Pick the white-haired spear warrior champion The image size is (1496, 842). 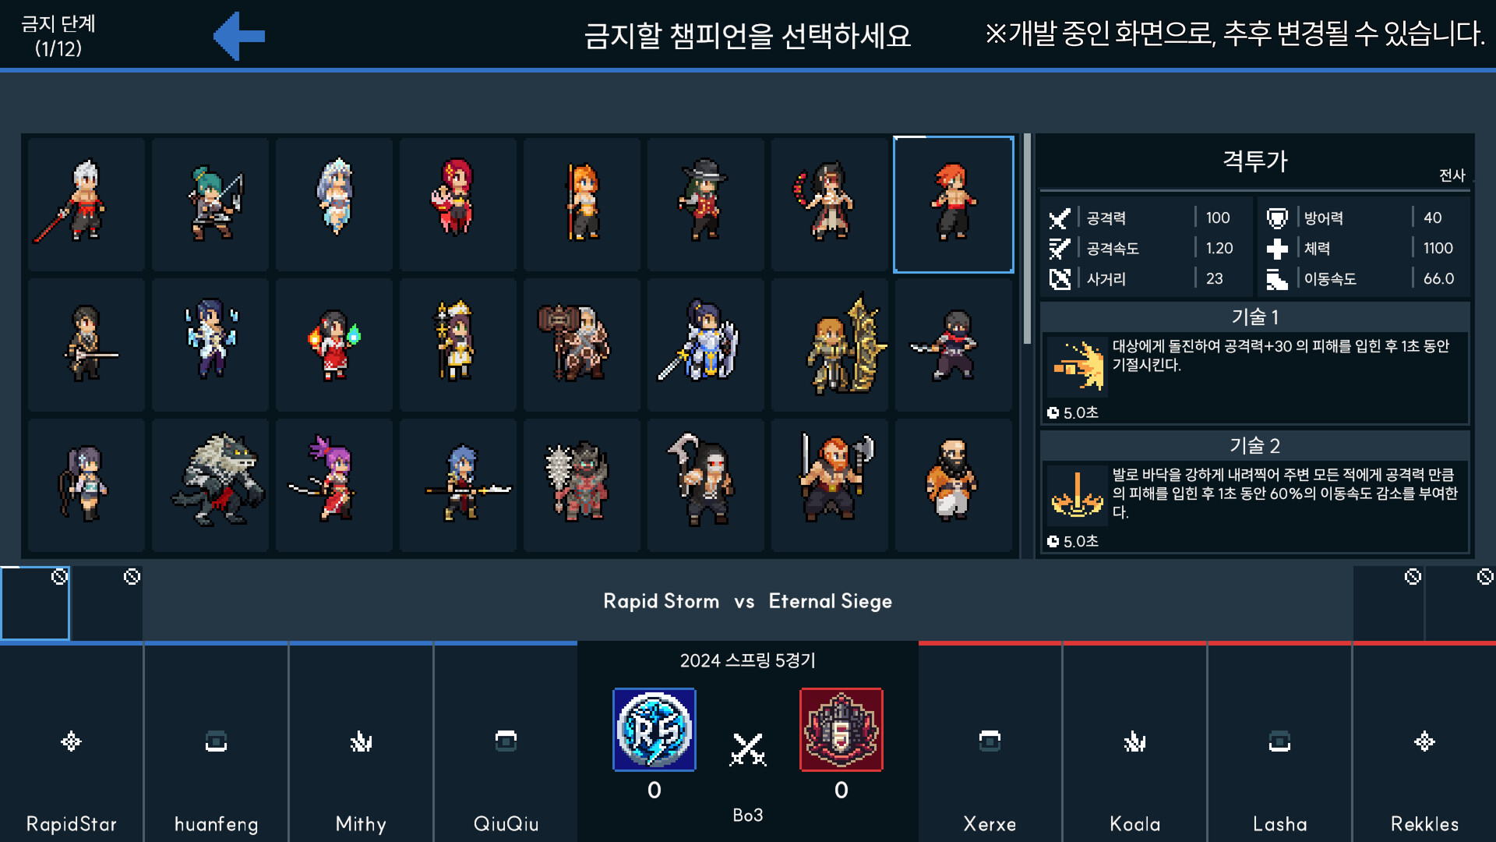pos(86,204)
